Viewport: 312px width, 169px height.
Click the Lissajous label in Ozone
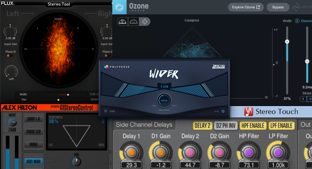tap(192, 20)
